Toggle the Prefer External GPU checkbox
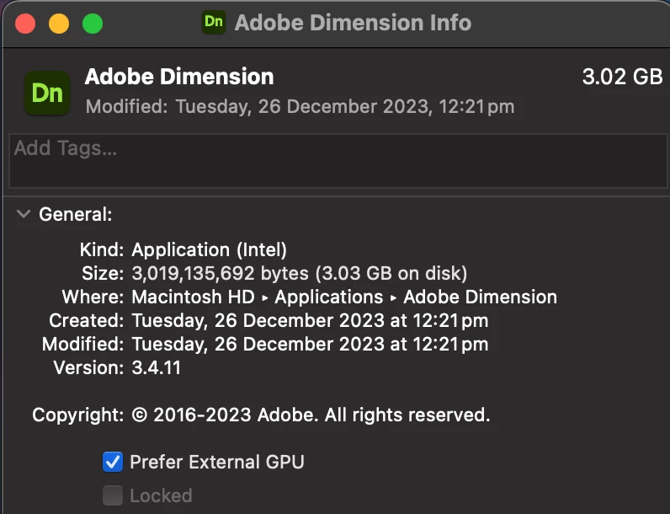The height and width of the screenshot is (514, 670). pos(112,462)
